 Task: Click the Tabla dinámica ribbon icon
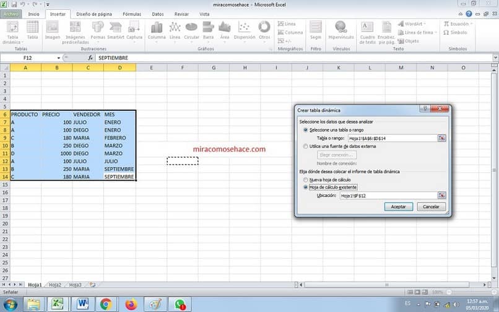13,32
